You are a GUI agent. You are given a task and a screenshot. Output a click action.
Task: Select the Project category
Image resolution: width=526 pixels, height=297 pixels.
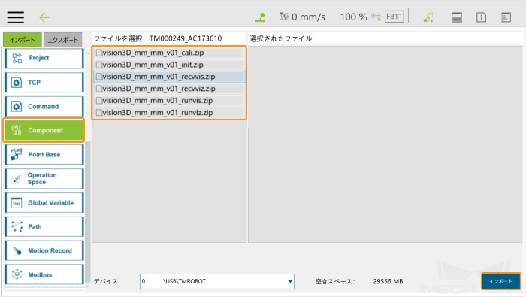point(44,59)
